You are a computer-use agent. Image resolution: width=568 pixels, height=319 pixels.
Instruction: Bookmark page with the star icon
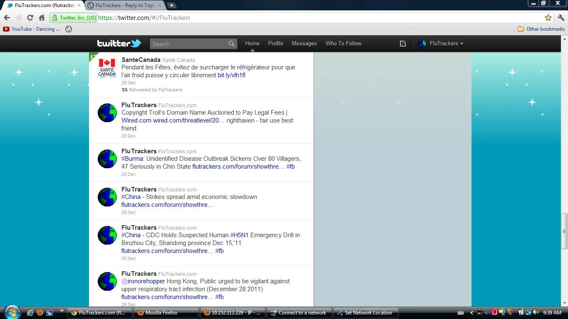point(548,17)
